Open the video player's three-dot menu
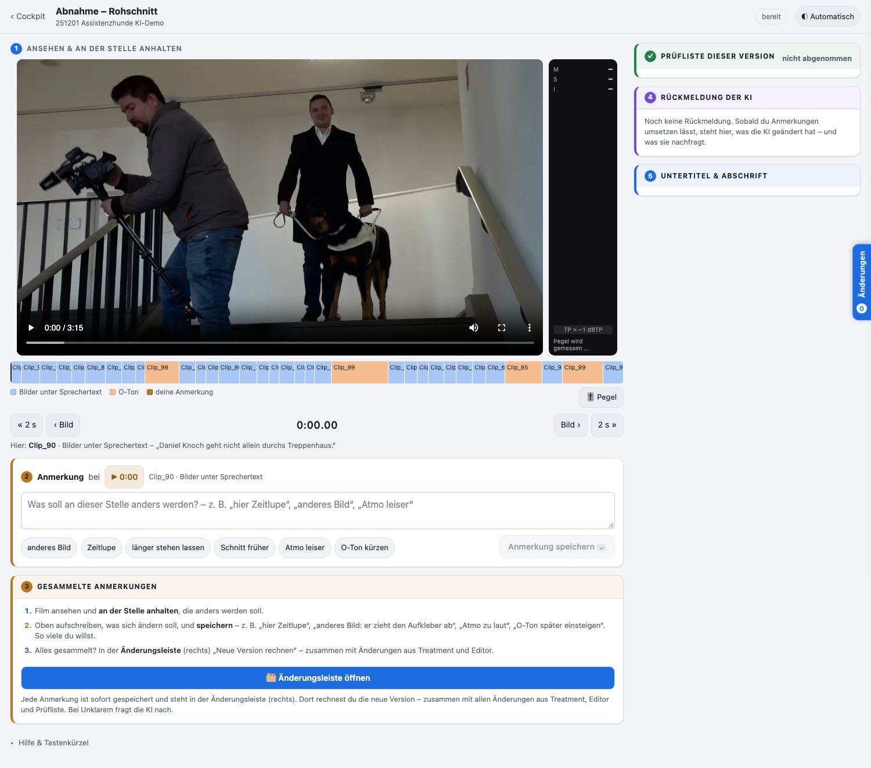Viewport: 871px width, 768px height. point(530,328)
